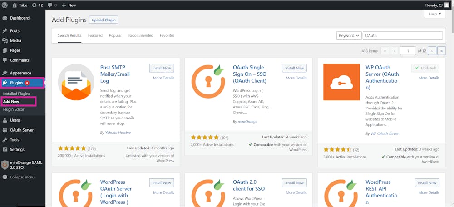The image size is (454, 207).
Task: Focus the plugin search field containing OAuth
Action: click(403, 35)
